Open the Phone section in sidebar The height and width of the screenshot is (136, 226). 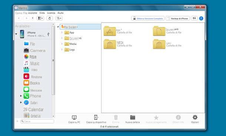32,96
